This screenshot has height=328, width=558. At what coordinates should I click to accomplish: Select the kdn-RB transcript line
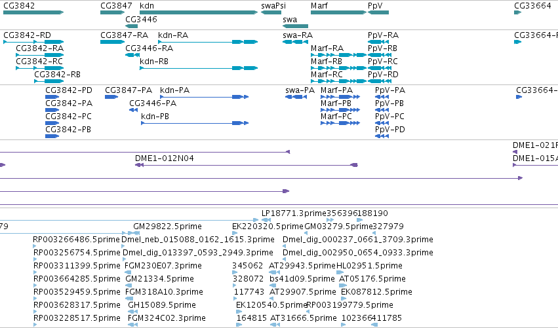coord(199,68)
